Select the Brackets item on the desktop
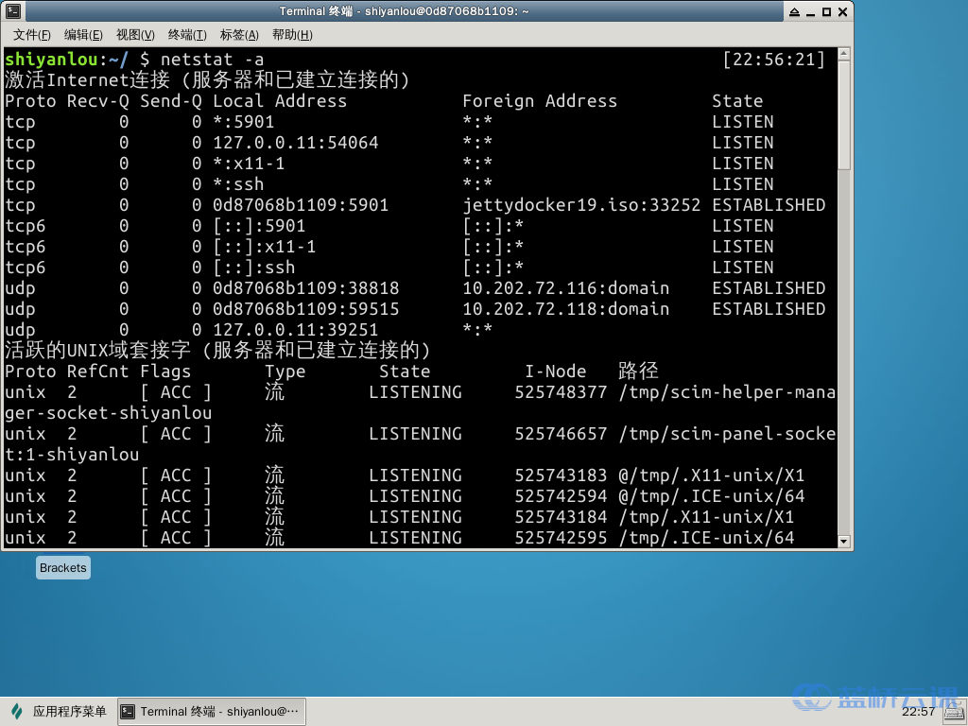968x726 pixels. point(63,568)
